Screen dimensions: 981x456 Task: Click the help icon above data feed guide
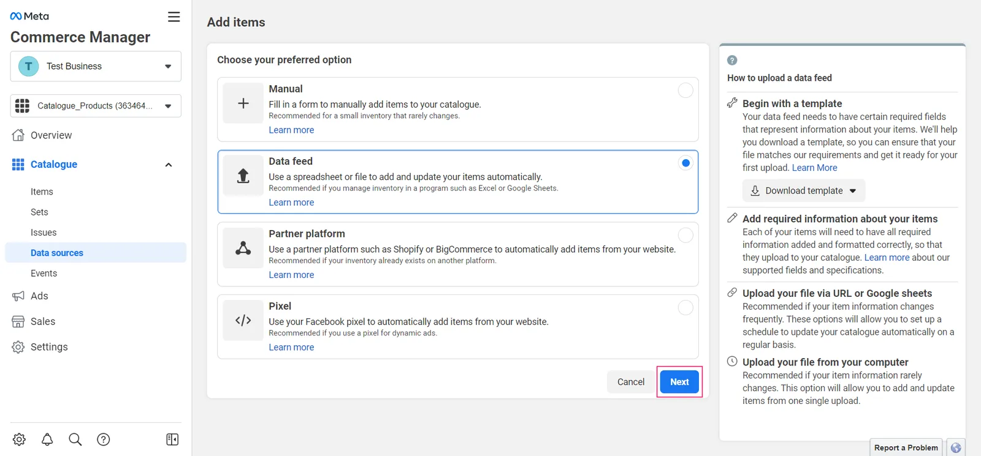(x=732, y=60)
